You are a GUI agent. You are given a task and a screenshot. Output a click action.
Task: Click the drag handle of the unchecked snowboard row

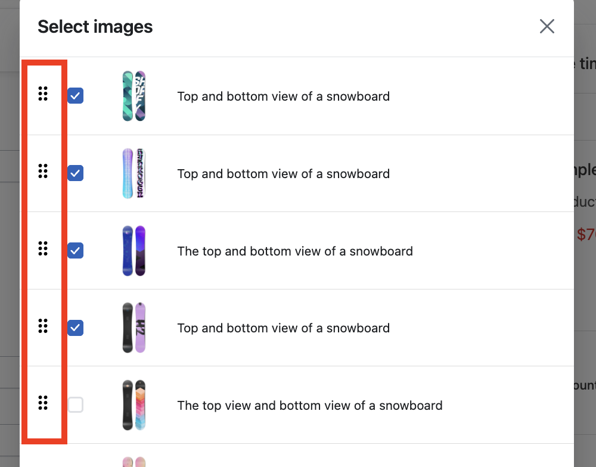point(43,403)
